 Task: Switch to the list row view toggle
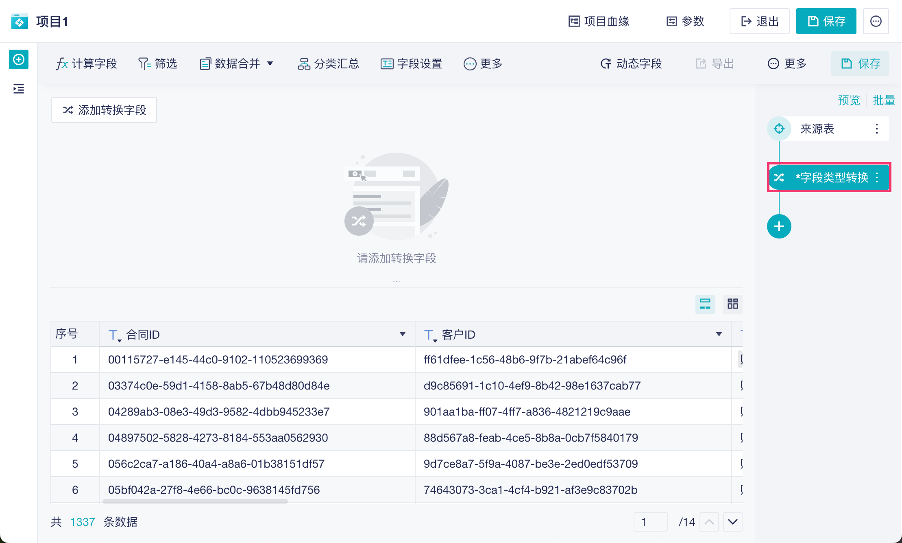click(x=705, y=304)
